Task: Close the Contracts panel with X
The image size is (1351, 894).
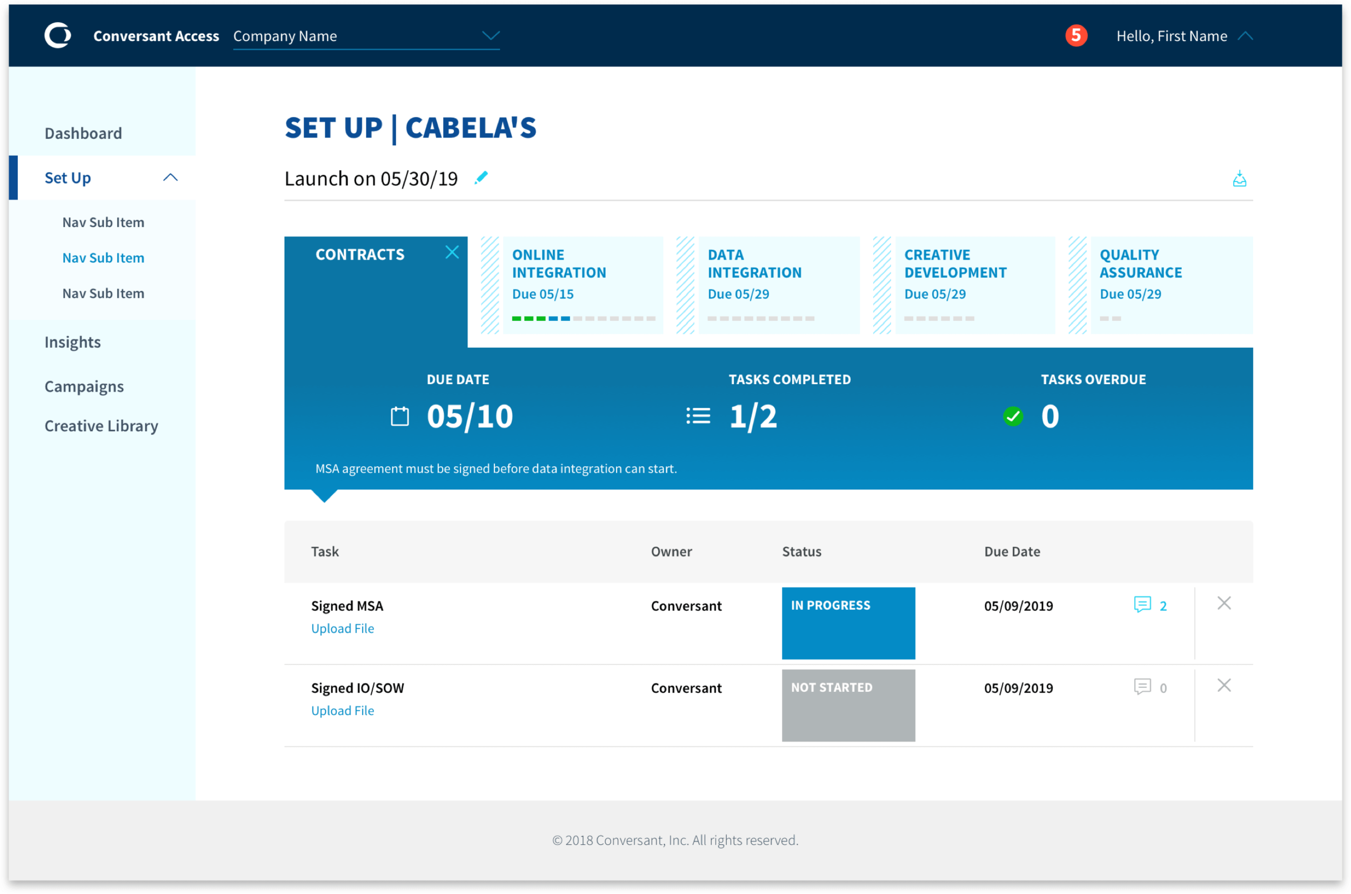Action: coord(452,252)
